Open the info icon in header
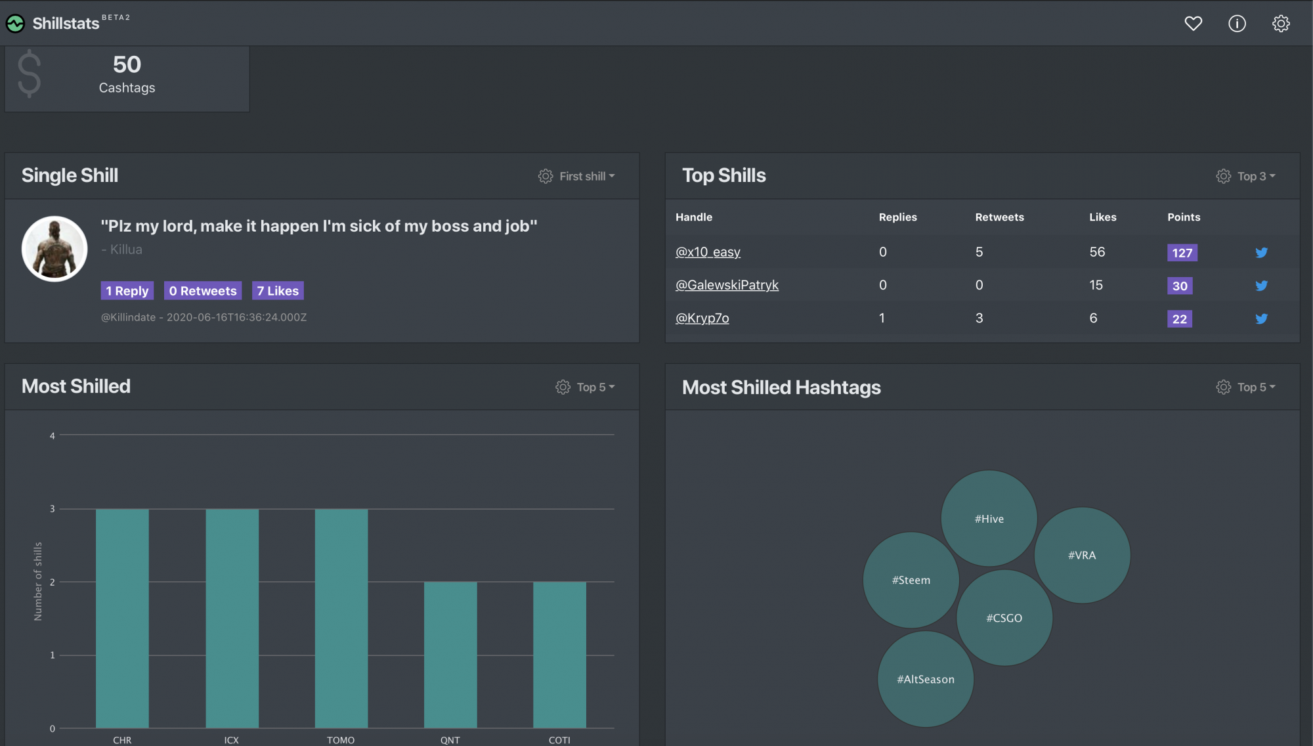 (x=1237, y=24)
